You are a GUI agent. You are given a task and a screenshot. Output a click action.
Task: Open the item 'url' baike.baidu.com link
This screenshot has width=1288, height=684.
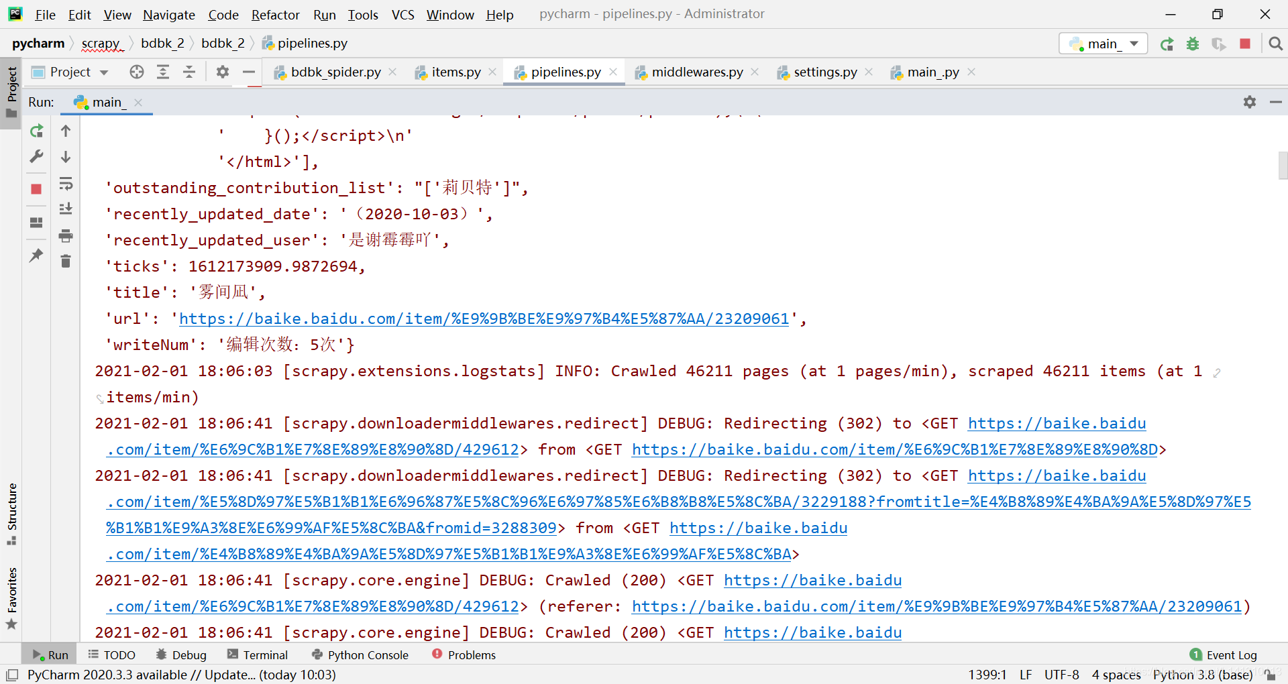[484, 319]
